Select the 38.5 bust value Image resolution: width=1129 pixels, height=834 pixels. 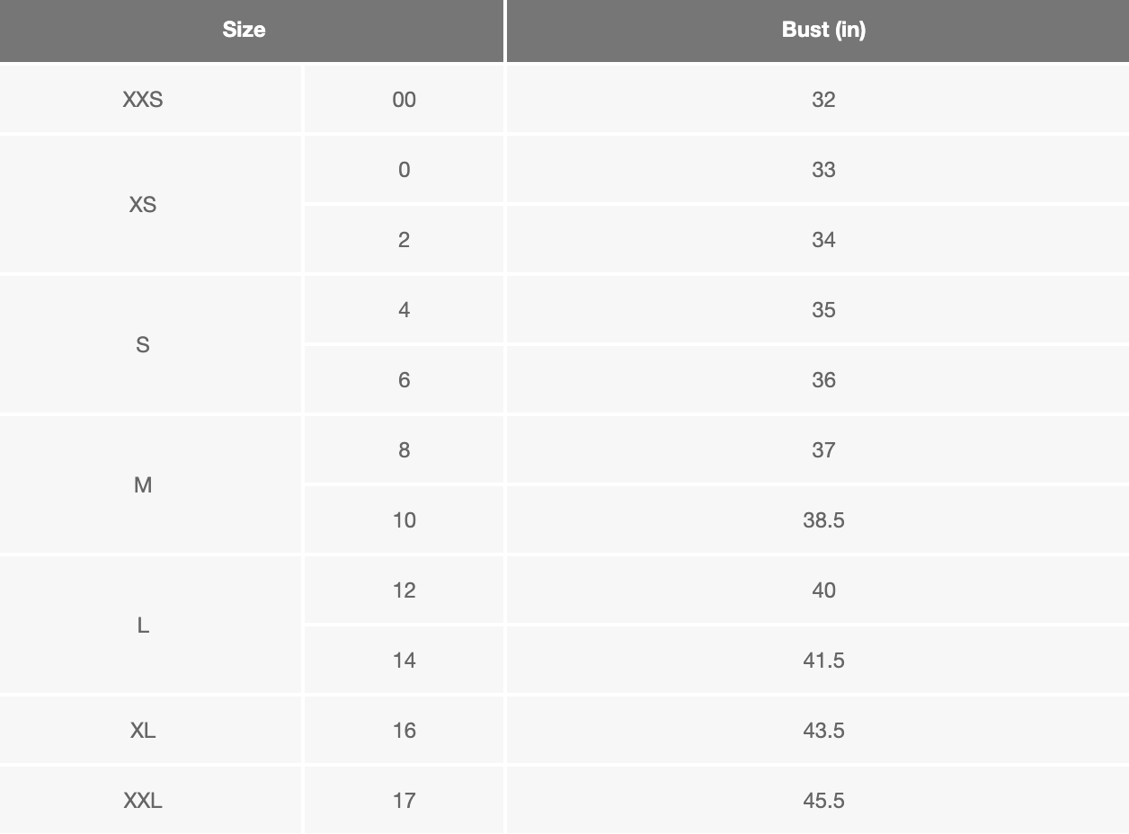point(823,520)
